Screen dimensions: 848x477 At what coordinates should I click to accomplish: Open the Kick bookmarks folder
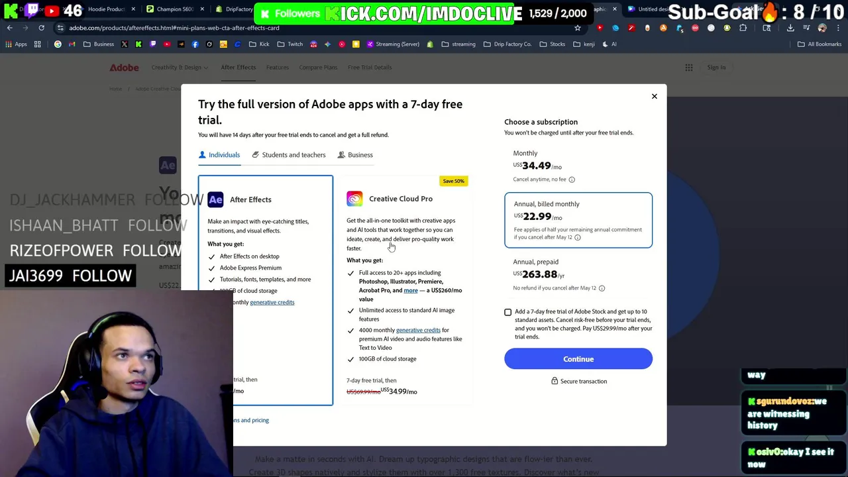pos(259,44)
